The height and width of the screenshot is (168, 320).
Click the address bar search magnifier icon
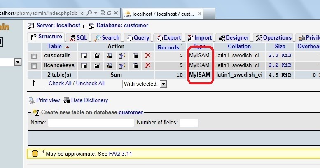tap(89, 13)
